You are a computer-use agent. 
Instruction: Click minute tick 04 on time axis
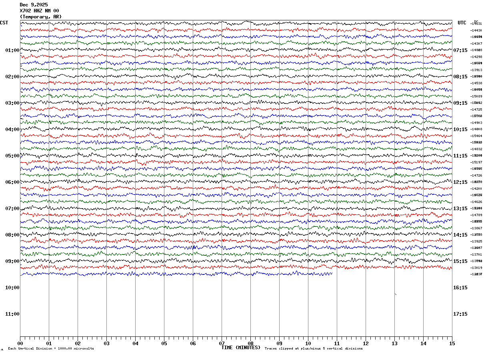[135, 344]
